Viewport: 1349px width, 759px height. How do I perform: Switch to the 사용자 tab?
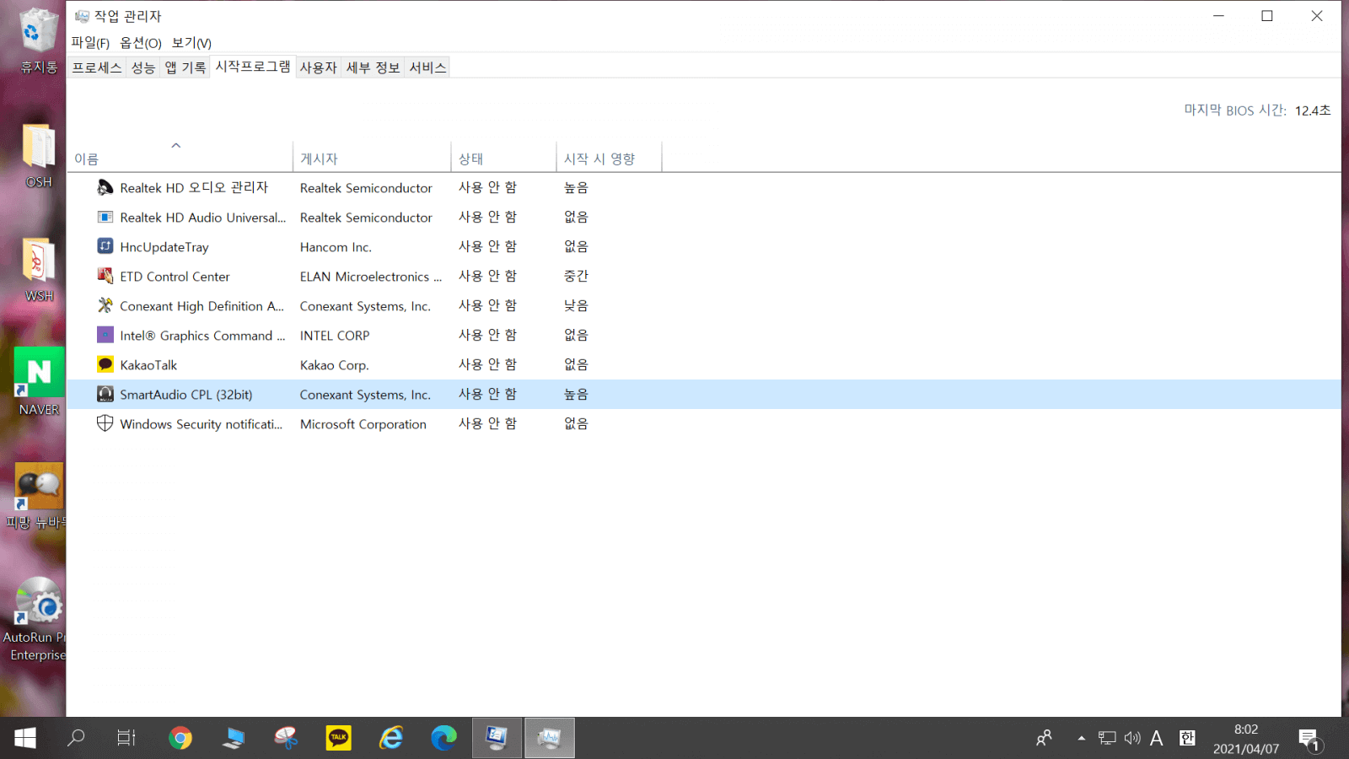point(319,67)
